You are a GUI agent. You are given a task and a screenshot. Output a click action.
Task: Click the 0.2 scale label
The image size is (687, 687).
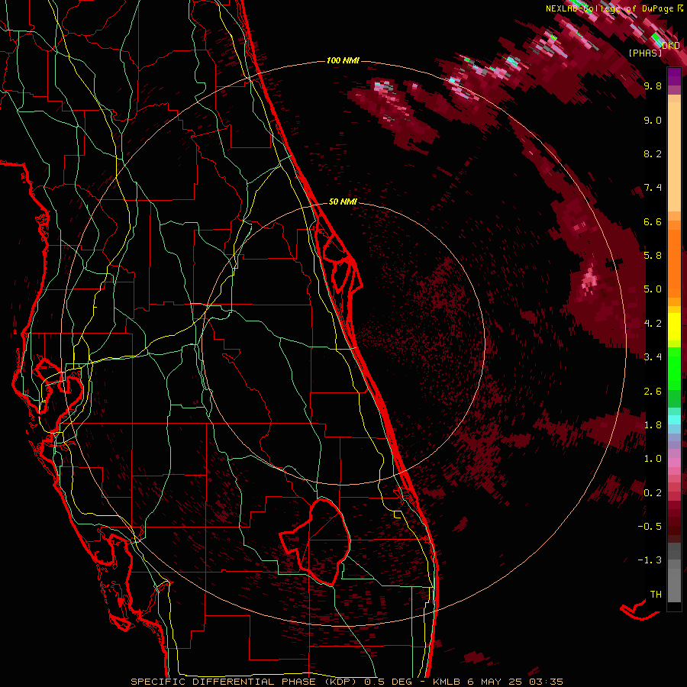click(653, 493)
